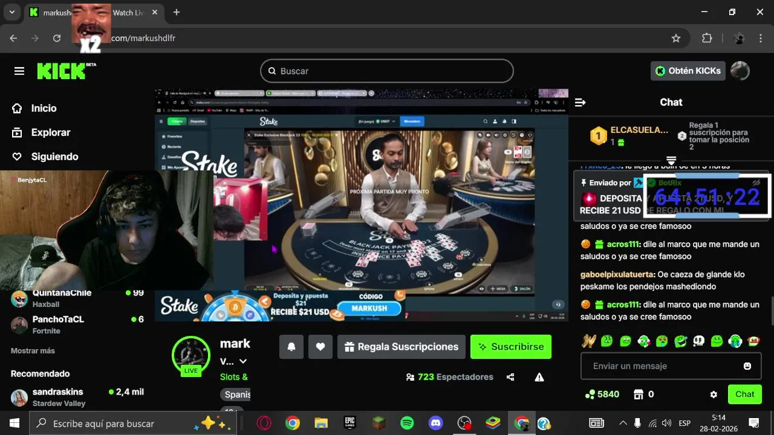This screenshot has width=774, height=435.
Task: Open Windows notification center
Action: [754, 423]
